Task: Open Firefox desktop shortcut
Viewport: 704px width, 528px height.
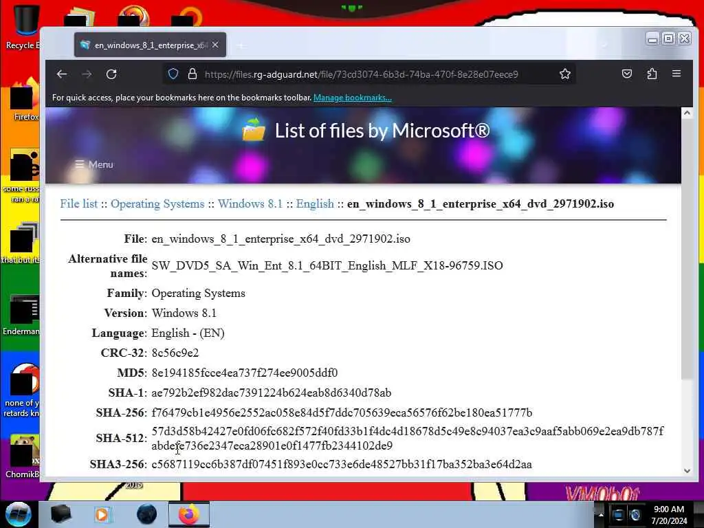Action: pos(25,100)
